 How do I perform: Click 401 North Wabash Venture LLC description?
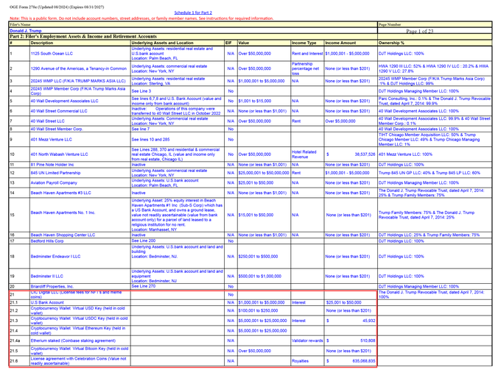click(x=59, y=154)
